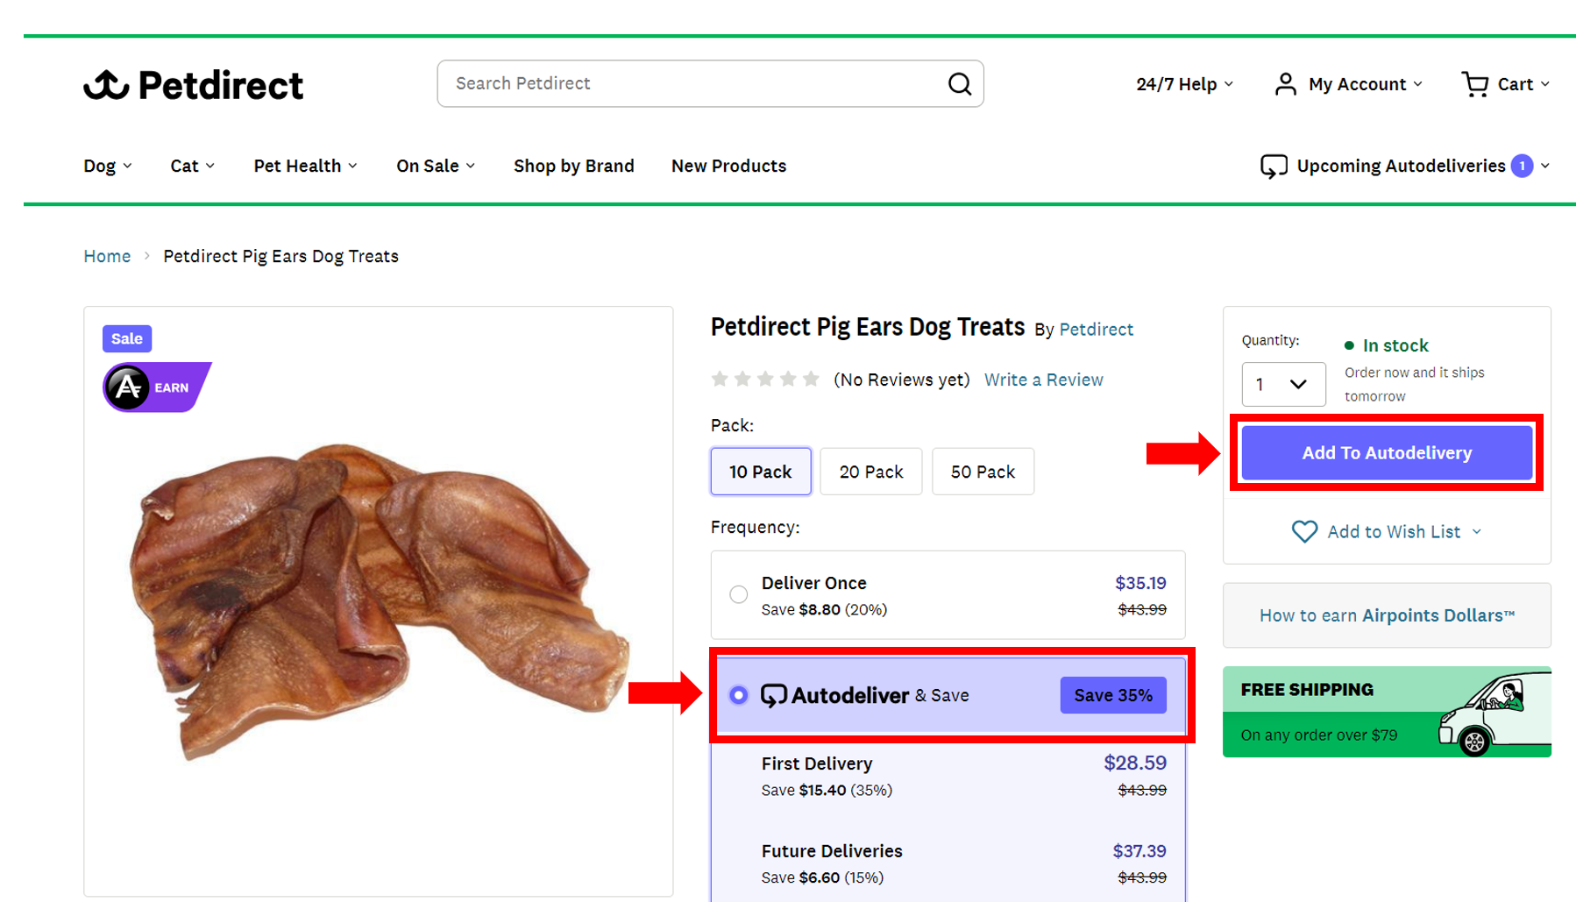
Task: Click the (No Reviews yet) text
Action: point(901,380)
